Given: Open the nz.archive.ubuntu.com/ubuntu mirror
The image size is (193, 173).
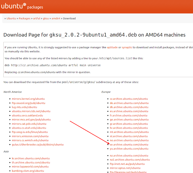Looking at the screenshot, I should pyautogui.click(x=129, y=156).
